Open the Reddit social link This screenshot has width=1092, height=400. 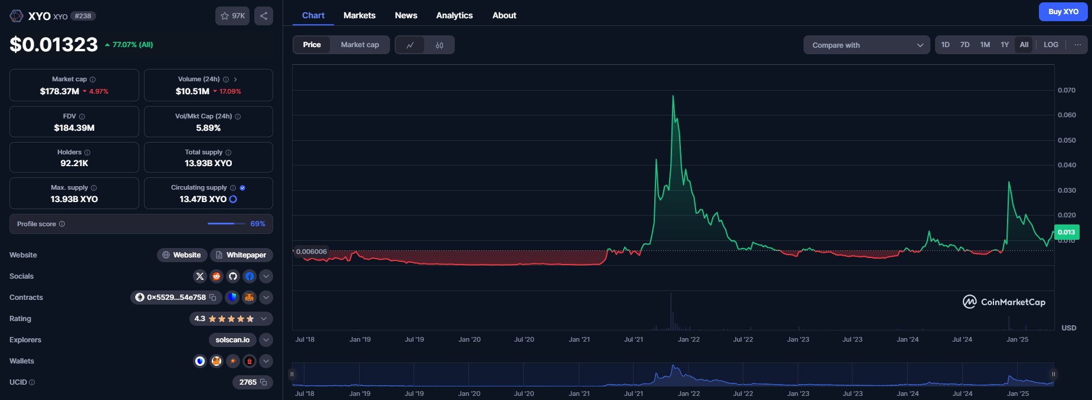coord(217,276)
